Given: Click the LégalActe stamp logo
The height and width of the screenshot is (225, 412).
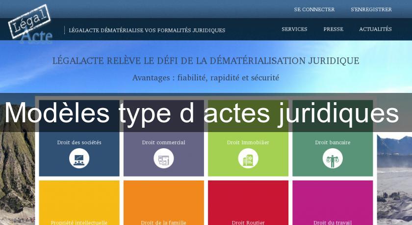Looking at the screenshot, I should click(30, 24).
